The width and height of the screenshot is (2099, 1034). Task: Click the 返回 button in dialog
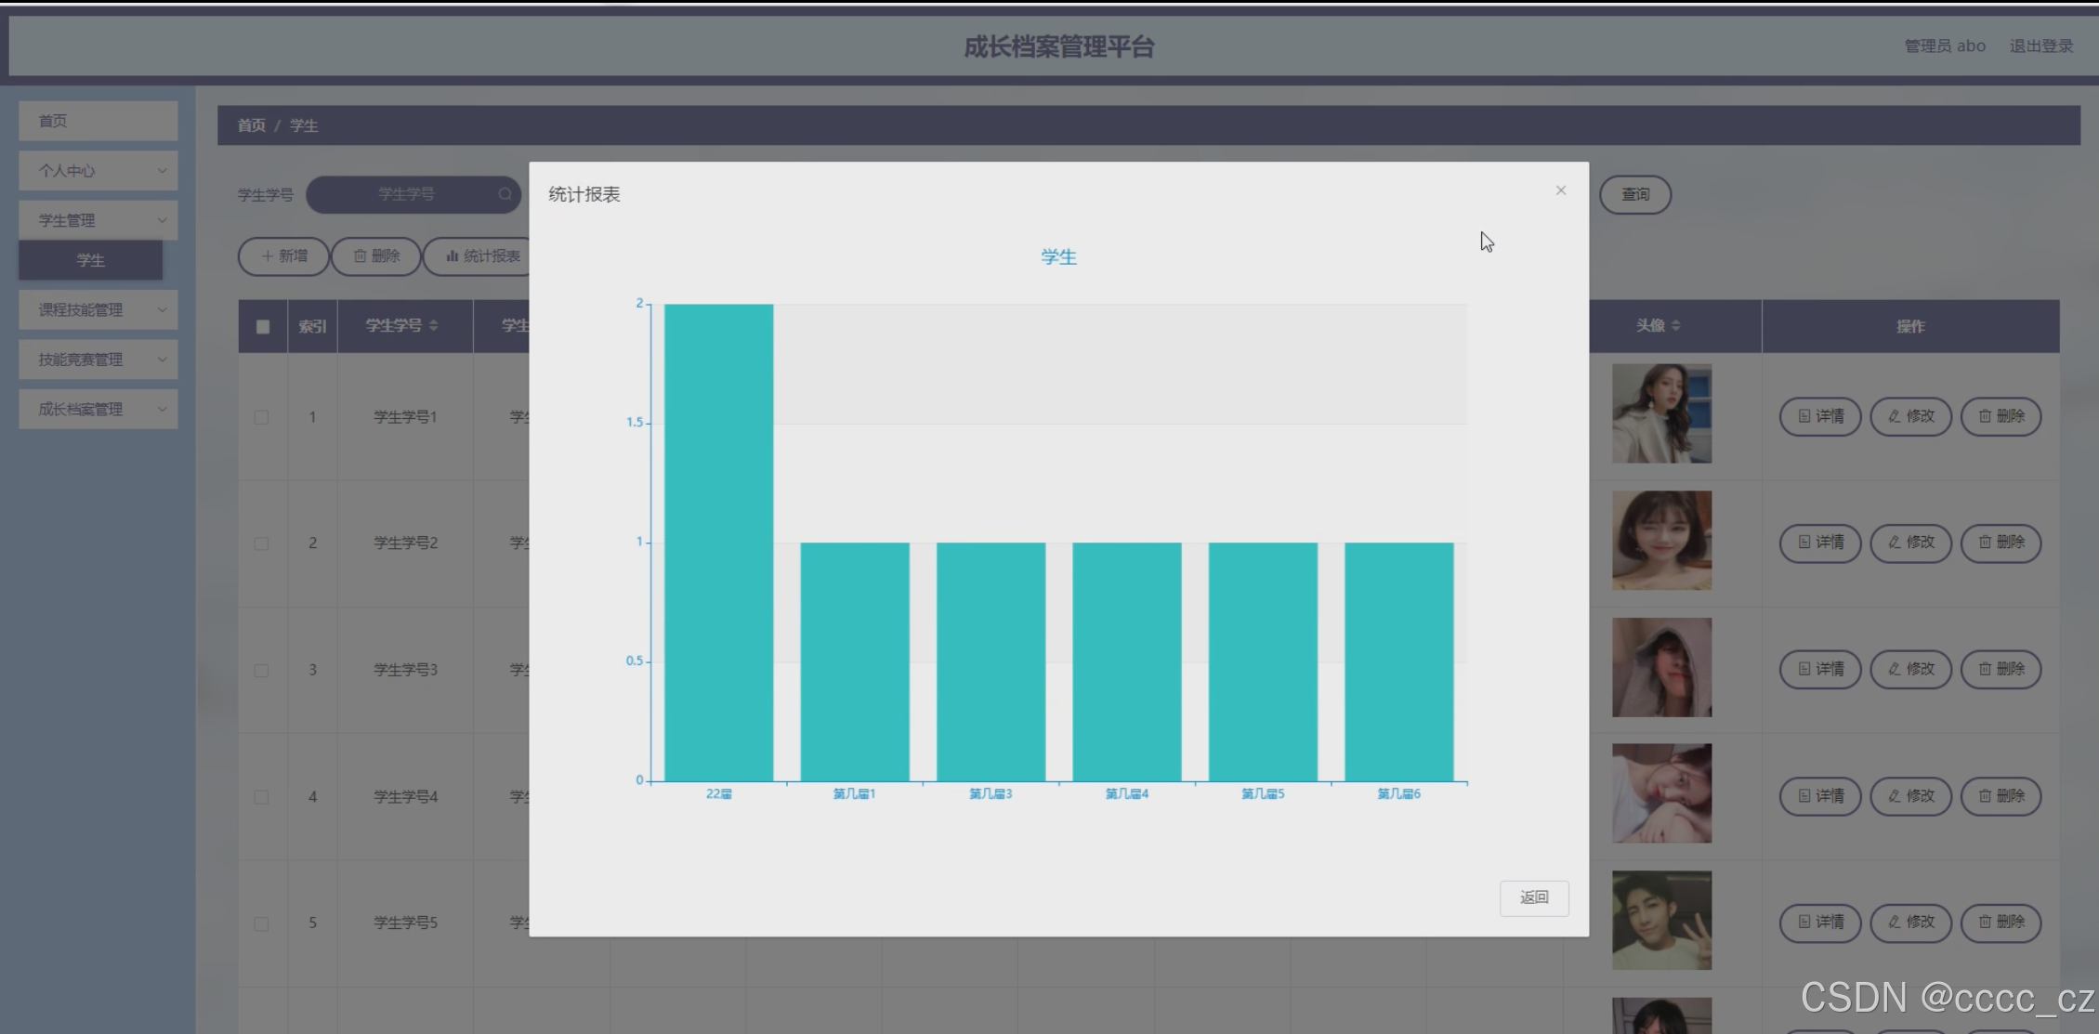tap(1533, 897)
